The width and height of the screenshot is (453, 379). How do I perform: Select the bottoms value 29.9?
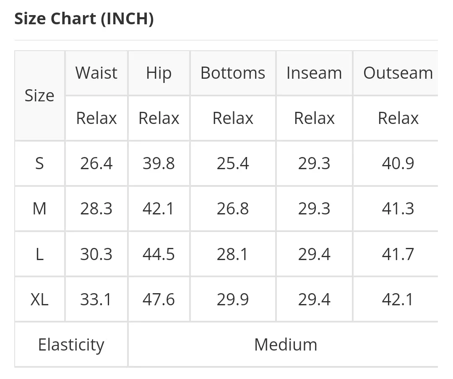point(233,299)
